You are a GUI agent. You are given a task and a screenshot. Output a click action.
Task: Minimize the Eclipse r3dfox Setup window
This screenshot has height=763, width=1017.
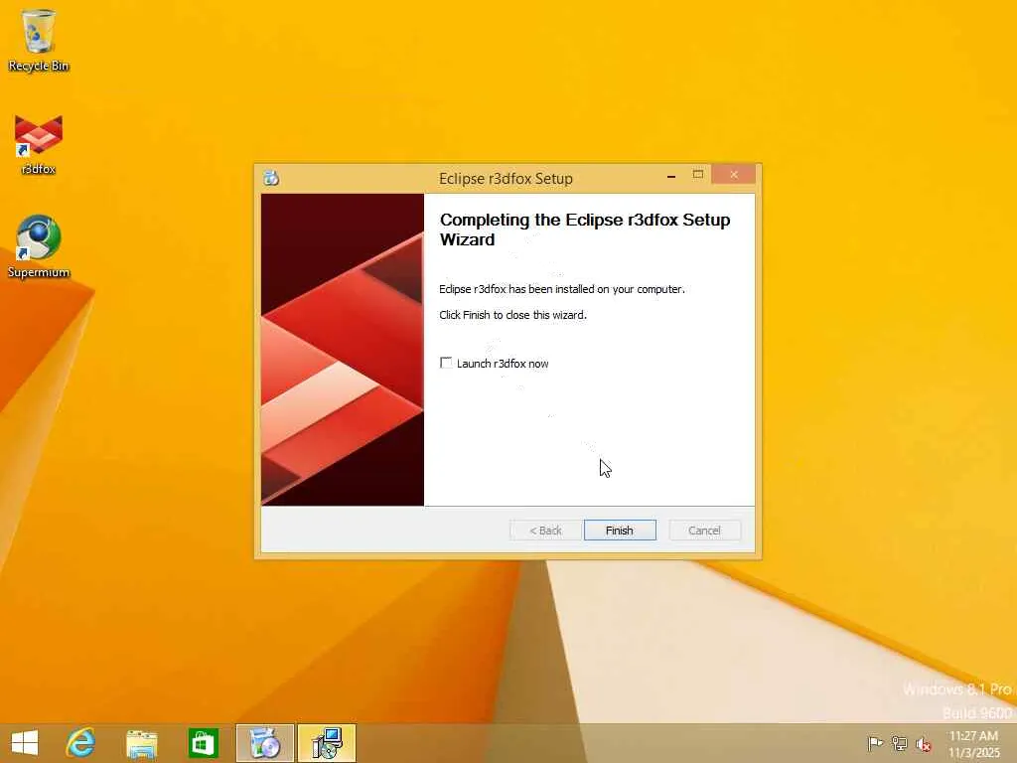[x=671, y=175]
